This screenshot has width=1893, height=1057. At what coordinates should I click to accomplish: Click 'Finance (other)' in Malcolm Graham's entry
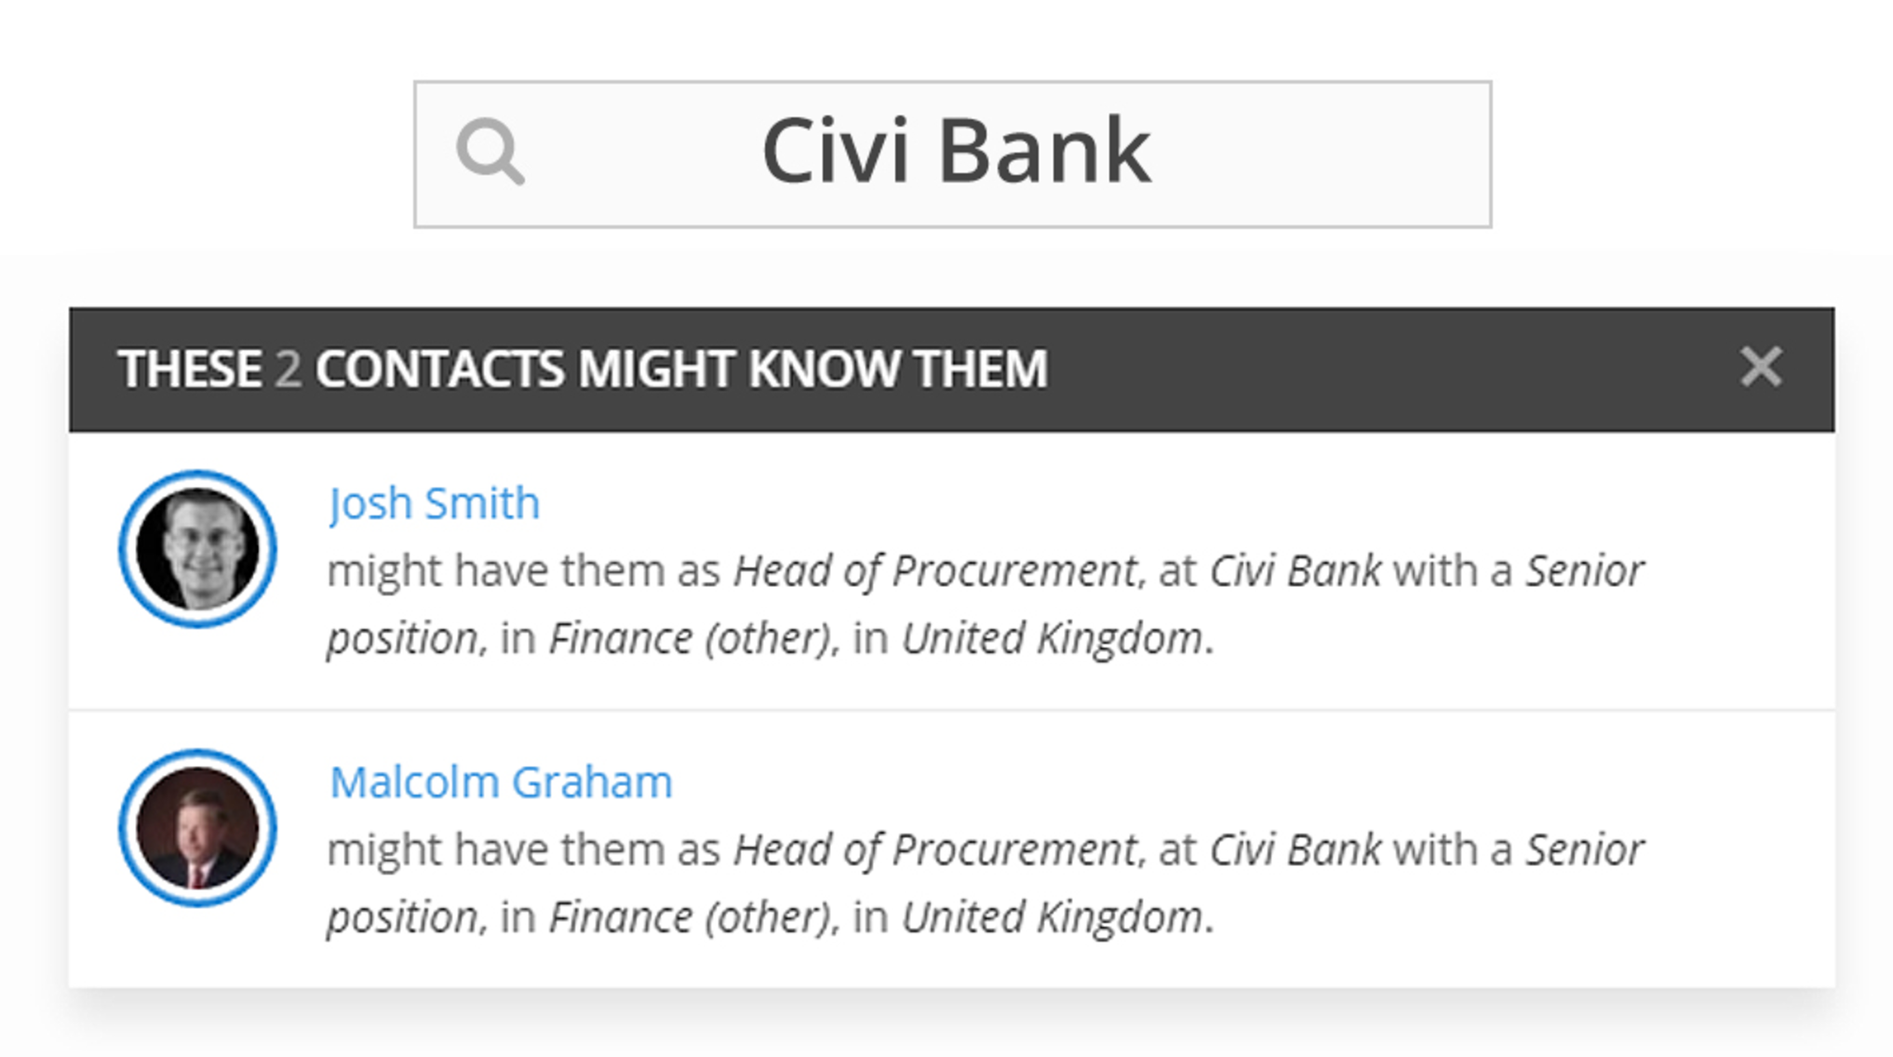[x=690, y=917]
